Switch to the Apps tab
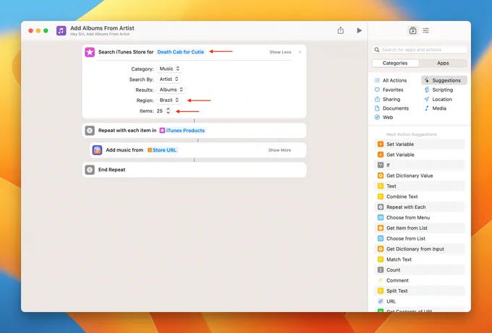 click(x=443, y=63)
